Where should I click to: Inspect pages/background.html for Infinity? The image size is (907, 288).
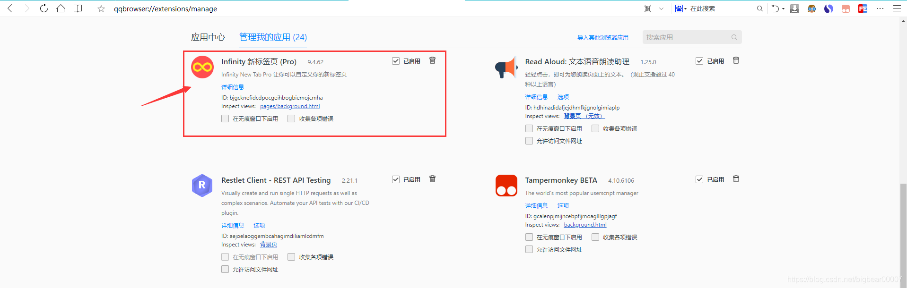(x=290, y=106)
